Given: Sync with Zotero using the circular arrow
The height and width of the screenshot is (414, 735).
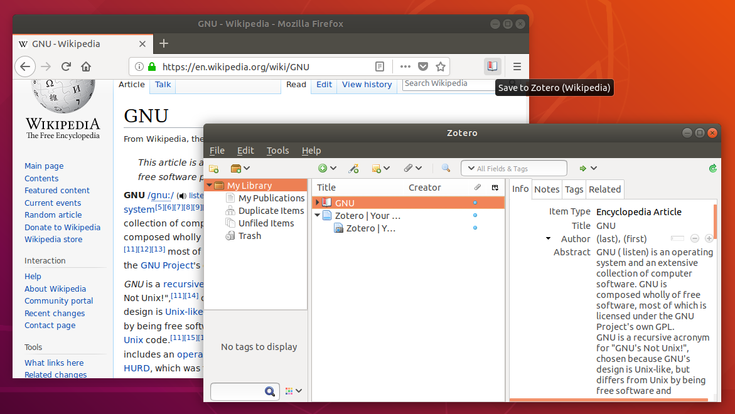Looking at the screenshot, I should point(712,168).
